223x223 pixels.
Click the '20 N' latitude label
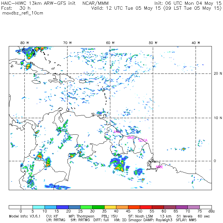218,74
